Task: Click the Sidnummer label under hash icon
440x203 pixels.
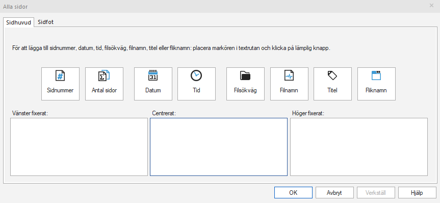Action: point(60,90)
